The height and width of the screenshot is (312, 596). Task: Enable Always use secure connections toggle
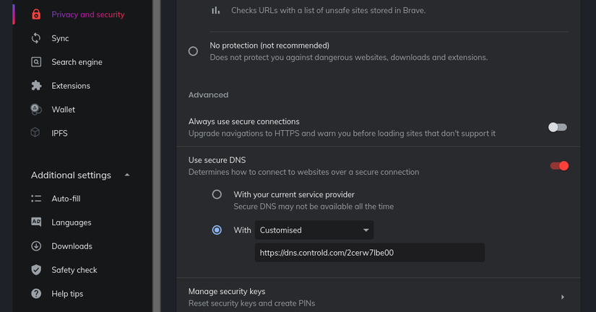[x=558, y=127]
